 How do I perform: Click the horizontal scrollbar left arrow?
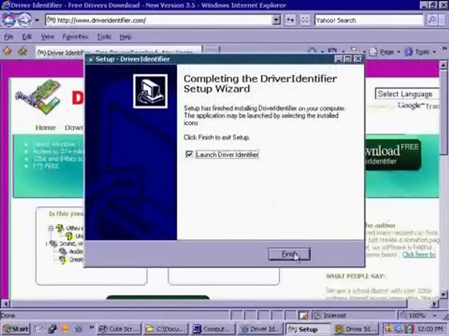point(5,303)
